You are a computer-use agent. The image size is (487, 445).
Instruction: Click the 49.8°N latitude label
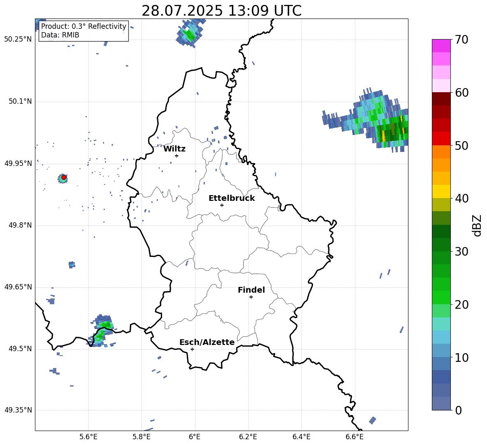[20, 225]
